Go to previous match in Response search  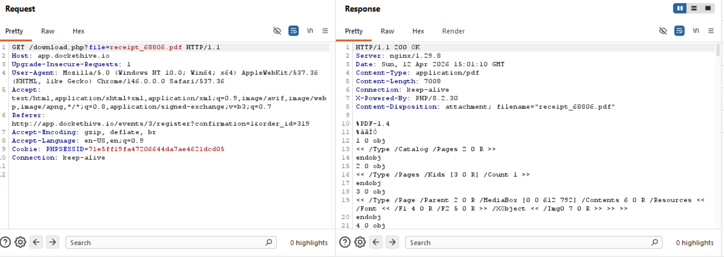pos(376,242)
